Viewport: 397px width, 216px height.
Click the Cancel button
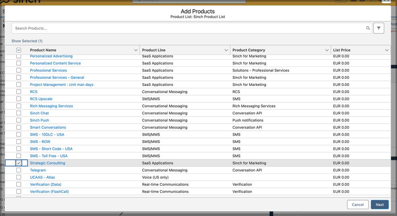tap(358, 204)
